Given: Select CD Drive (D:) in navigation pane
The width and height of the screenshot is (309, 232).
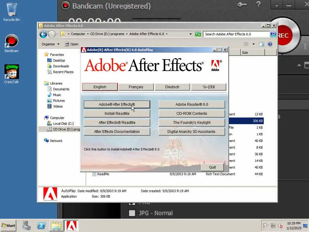Looking at the screenshot, I should (x=64, y=129).
